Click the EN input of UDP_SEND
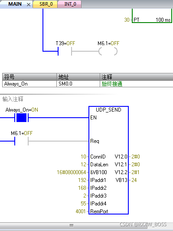 click(93, 118)
